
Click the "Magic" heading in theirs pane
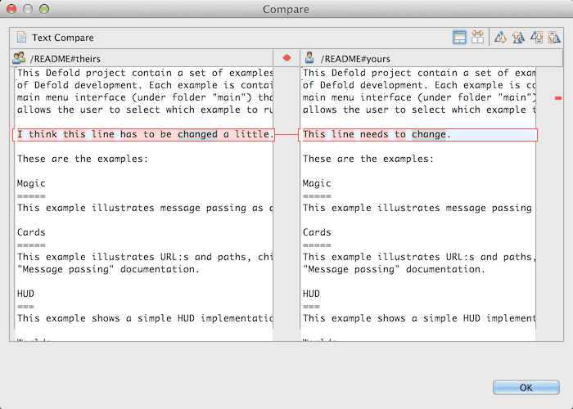click(x=31, y=183)
